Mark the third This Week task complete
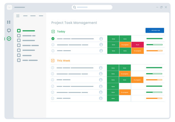Image resolution: width=175 pixels, height=122 pixels. coord(53,80)
